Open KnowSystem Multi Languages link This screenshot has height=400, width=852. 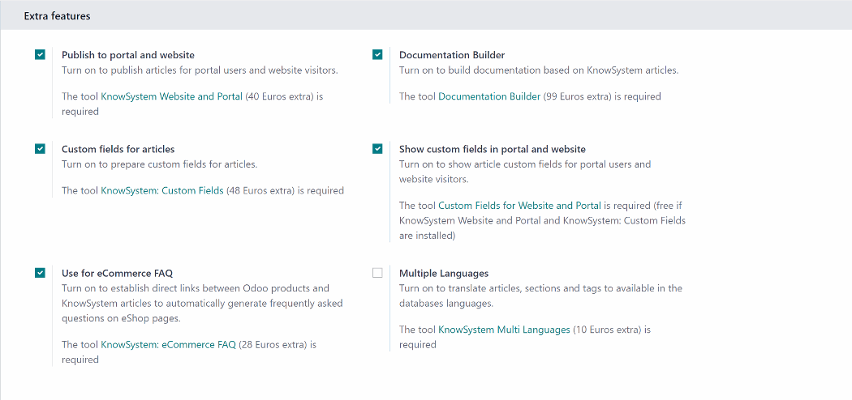(504, 329)
